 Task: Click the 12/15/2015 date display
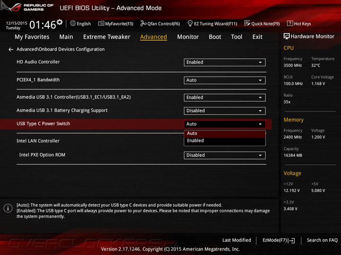(17, 23)
